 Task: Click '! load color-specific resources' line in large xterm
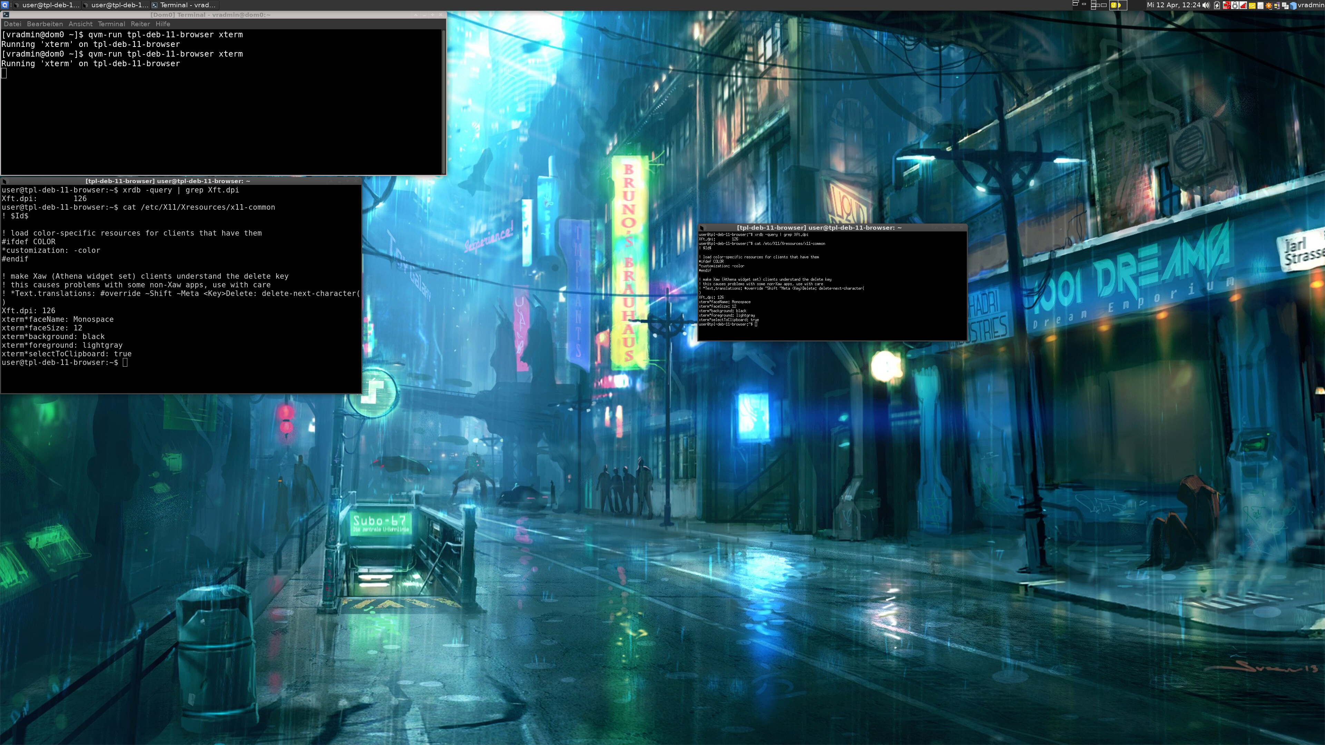tap(132, 234)
